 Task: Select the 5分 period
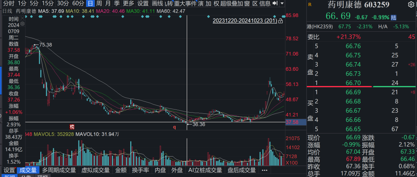tap(34, 3)
